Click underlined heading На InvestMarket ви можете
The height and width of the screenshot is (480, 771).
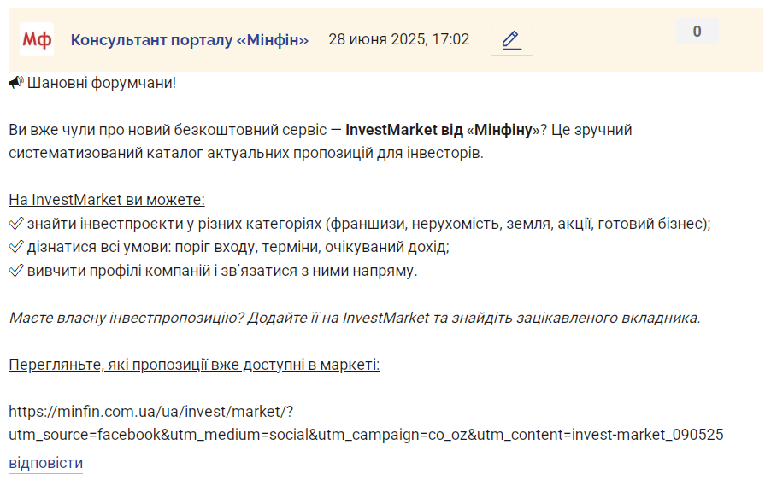point(107,200)
